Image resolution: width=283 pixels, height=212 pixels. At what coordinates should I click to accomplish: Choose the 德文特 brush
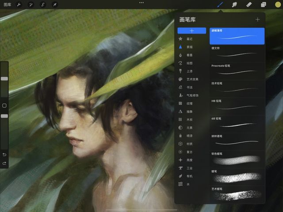point(237,53)
